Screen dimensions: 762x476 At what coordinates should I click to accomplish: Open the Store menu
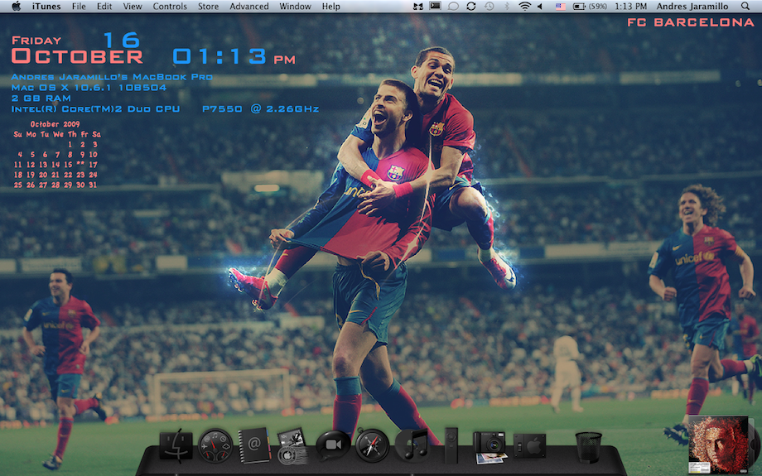[x=208, y=7]
